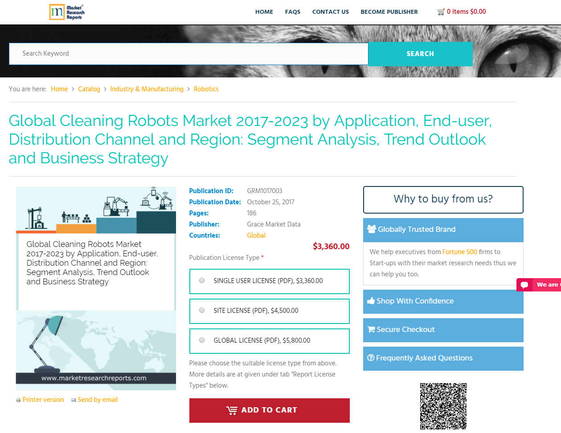The image size is (561, 433).
Task: Select the Site License radio button
Action: point(202,311)
